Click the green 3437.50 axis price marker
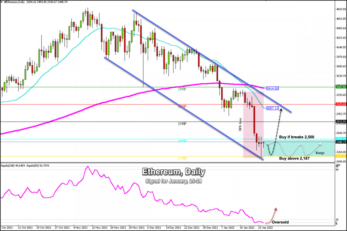The image size is (347, 231). tap(341, 87)
